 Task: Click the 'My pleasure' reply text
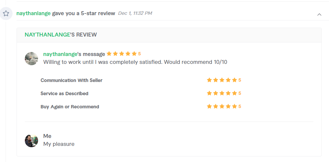tap(59, 144)
